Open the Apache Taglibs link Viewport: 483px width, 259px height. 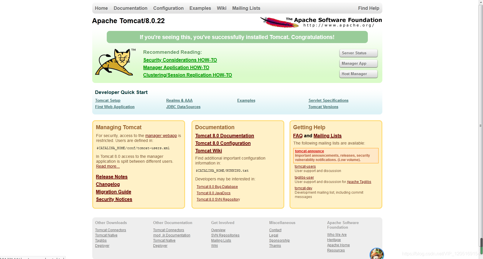pos(359,182)
